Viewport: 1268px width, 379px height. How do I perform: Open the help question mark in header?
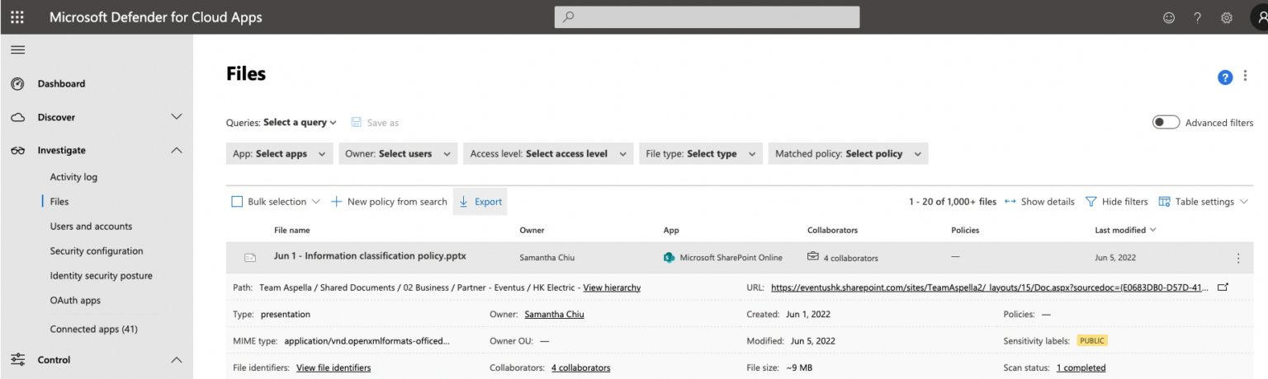[1197, 17]
